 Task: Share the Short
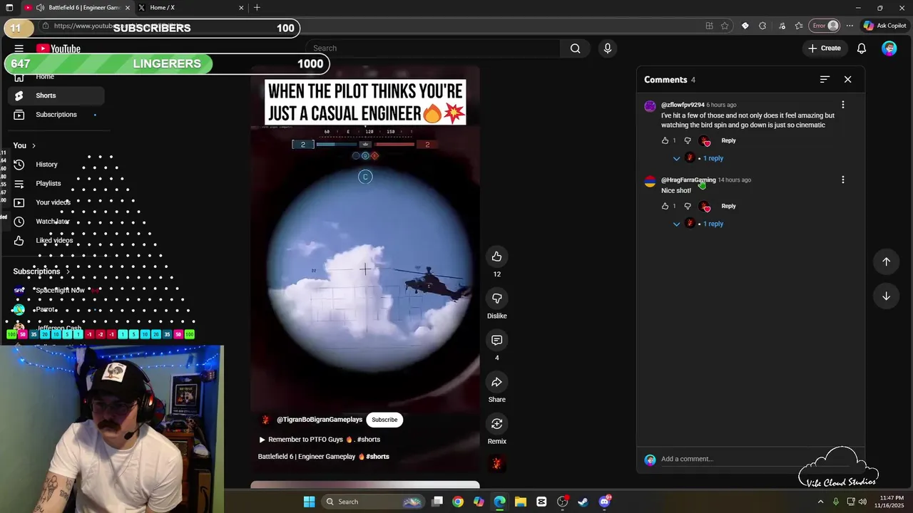(x=497, y=383)
